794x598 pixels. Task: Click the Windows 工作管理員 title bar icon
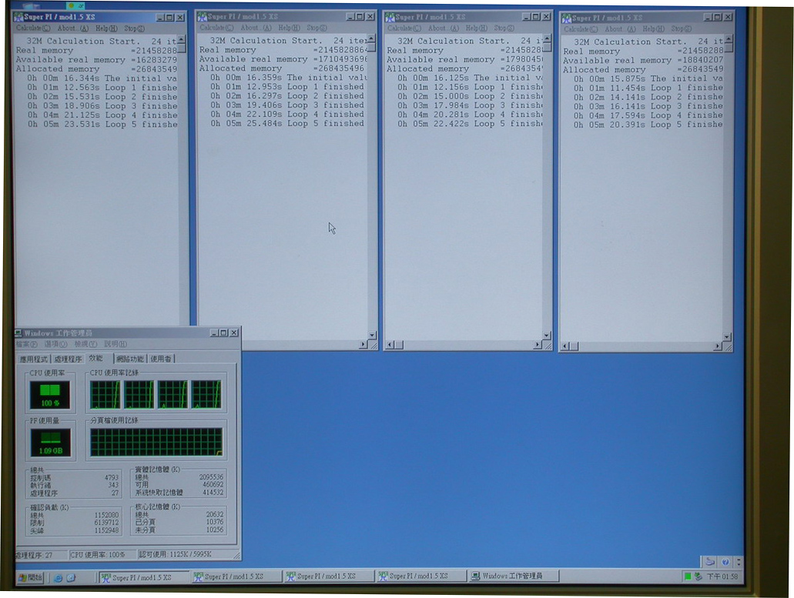coord(18,333)
